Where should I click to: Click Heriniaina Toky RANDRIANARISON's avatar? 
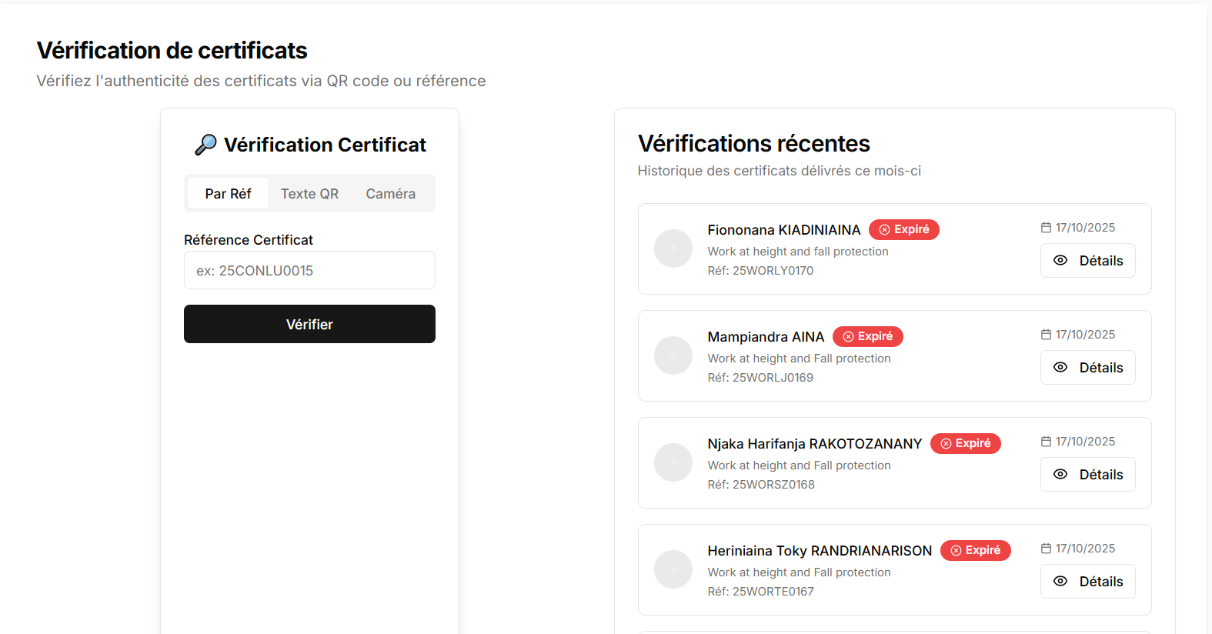673,569
